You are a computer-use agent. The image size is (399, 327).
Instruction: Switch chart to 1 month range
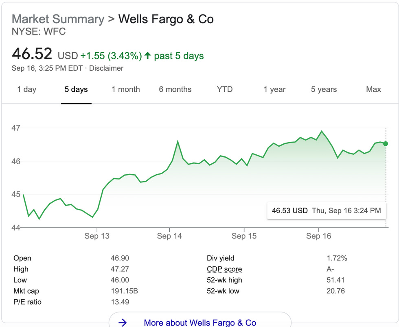point(126,89)
